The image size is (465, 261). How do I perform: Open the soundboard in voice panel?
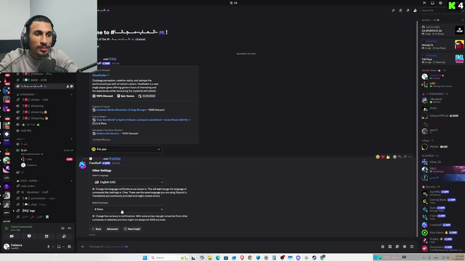[x=64, y=236]
